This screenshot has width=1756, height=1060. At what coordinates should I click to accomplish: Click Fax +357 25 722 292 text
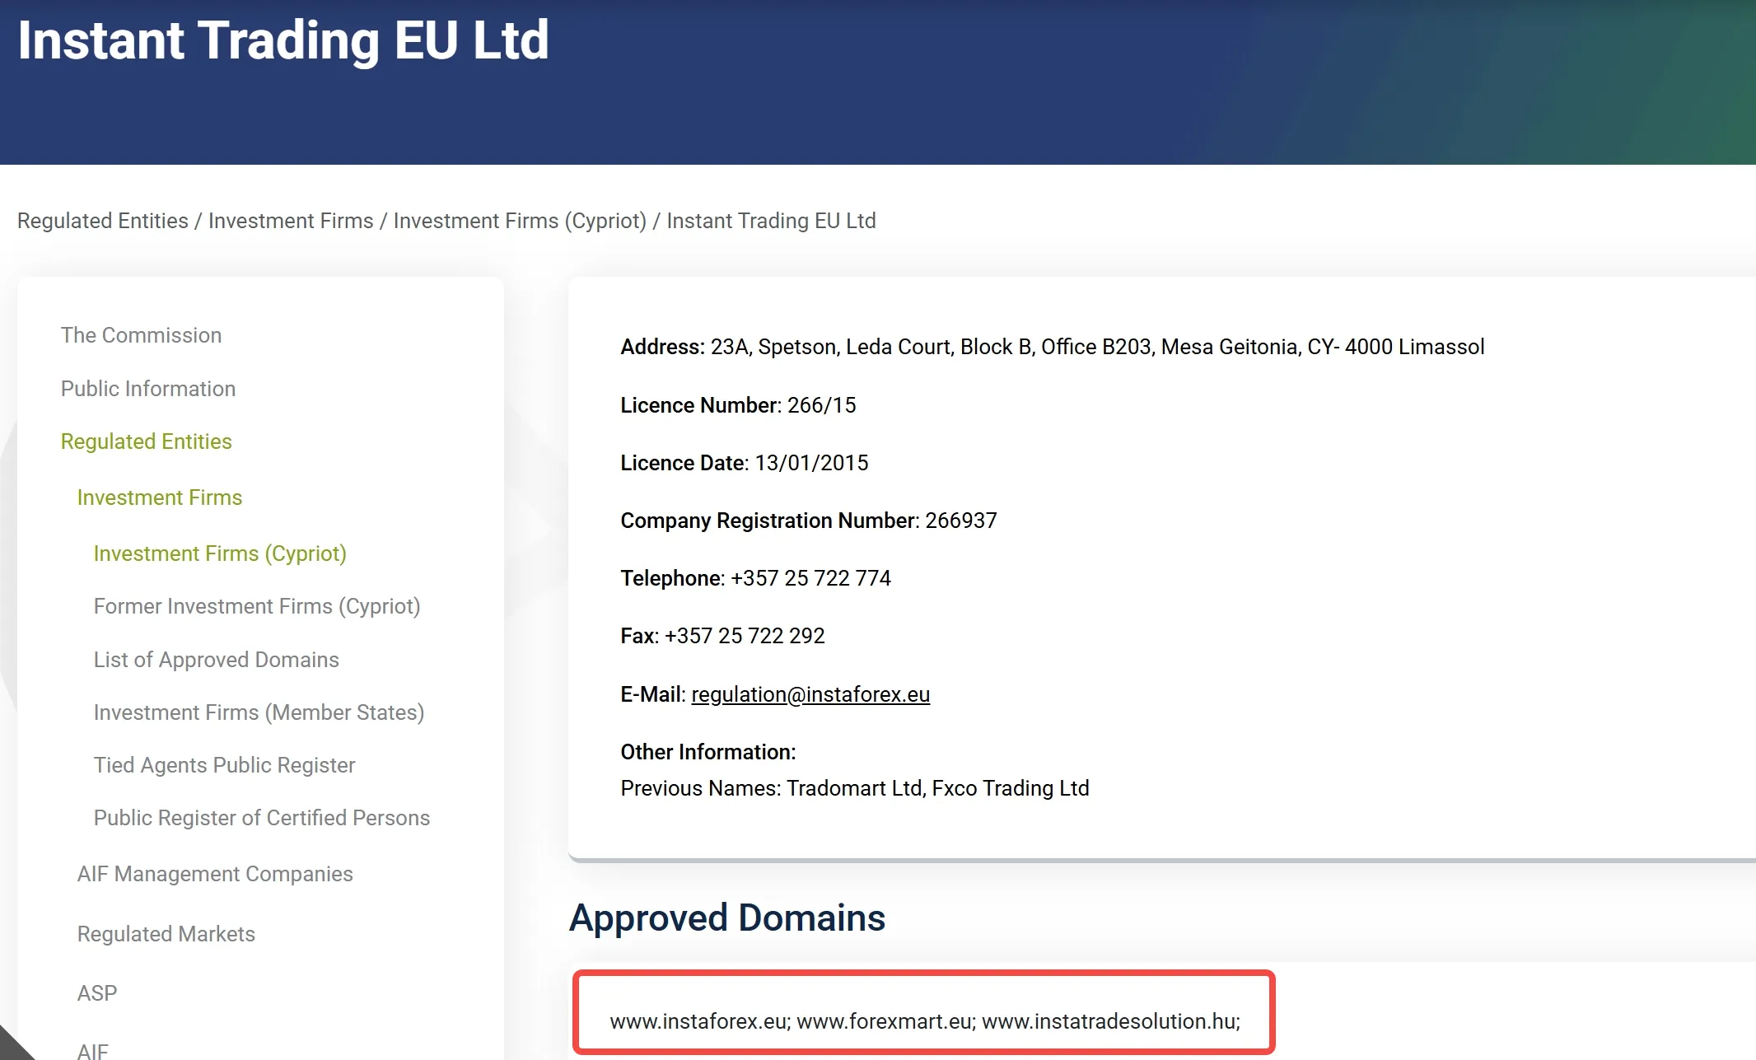(x=723, y=636)
